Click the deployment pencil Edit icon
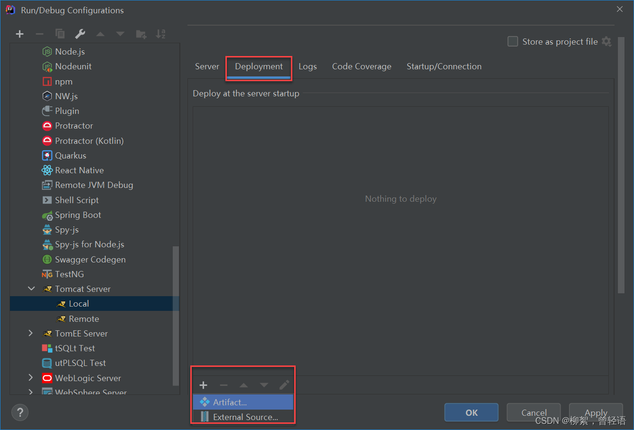Screen dimensions: 634x430 pyautogui.click(x=284, y=385)
